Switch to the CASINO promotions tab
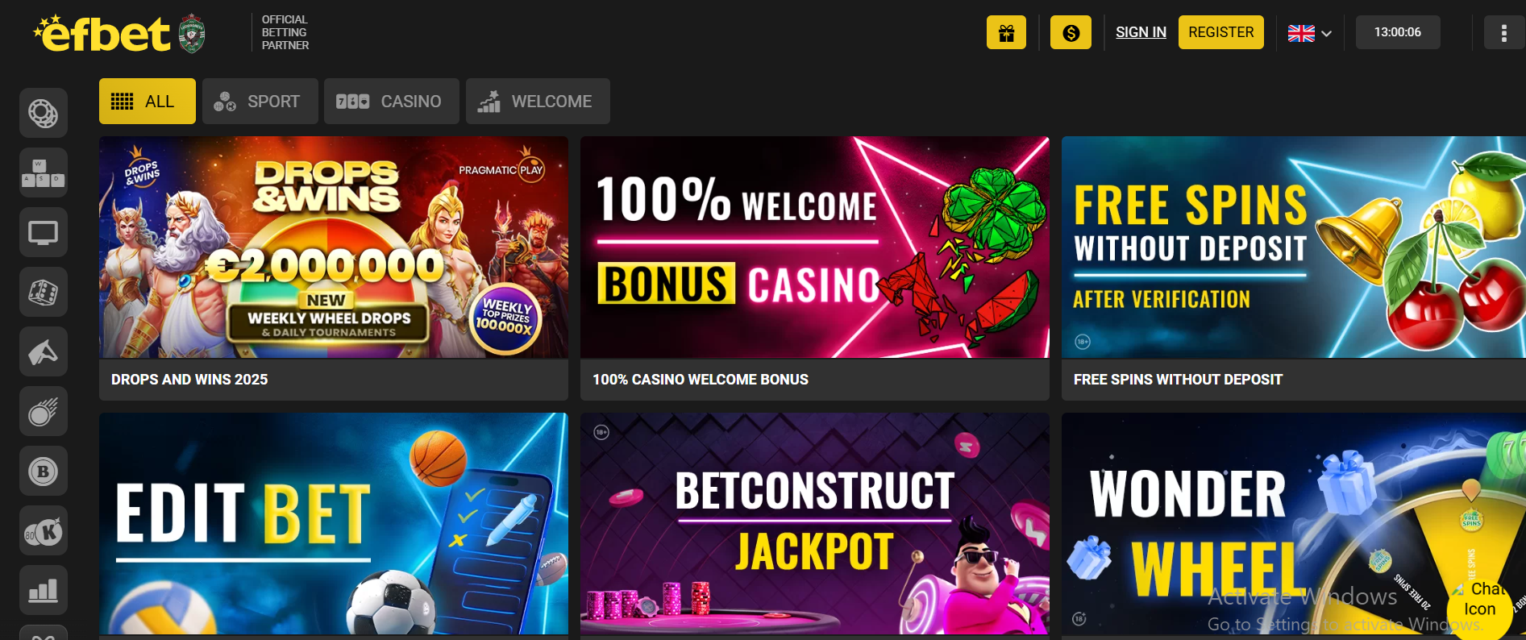This screenshot has height=640, width=1526. point(392,102)
